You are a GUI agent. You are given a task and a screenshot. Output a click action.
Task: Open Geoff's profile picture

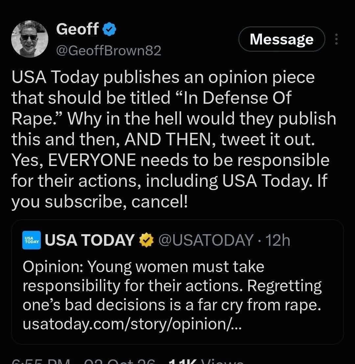pos(30,39)
